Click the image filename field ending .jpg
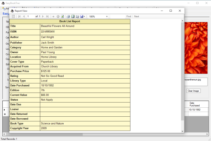Image resolution: width=211 pixels, height=141 pixels. pos(196,81)
